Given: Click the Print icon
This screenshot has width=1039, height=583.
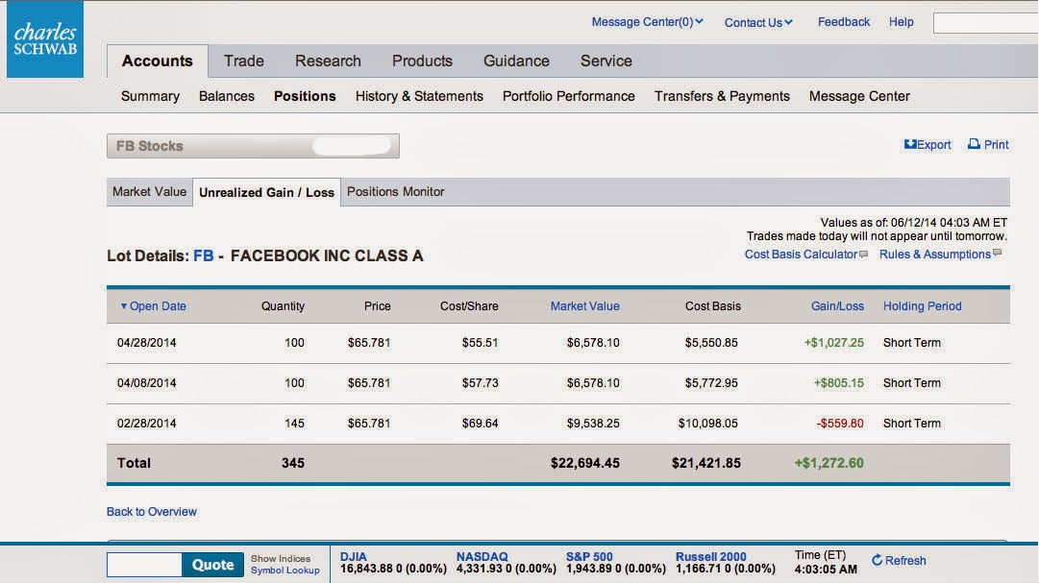Looking at the screenshot, I should 974,144.
